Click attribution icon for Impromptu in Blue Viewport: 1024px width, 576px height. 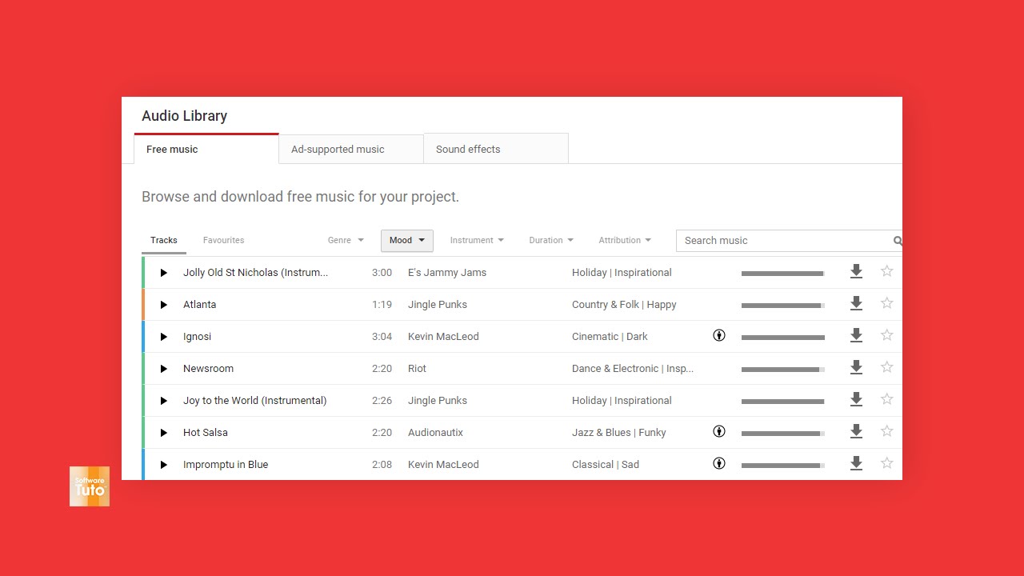coord(719,463)
